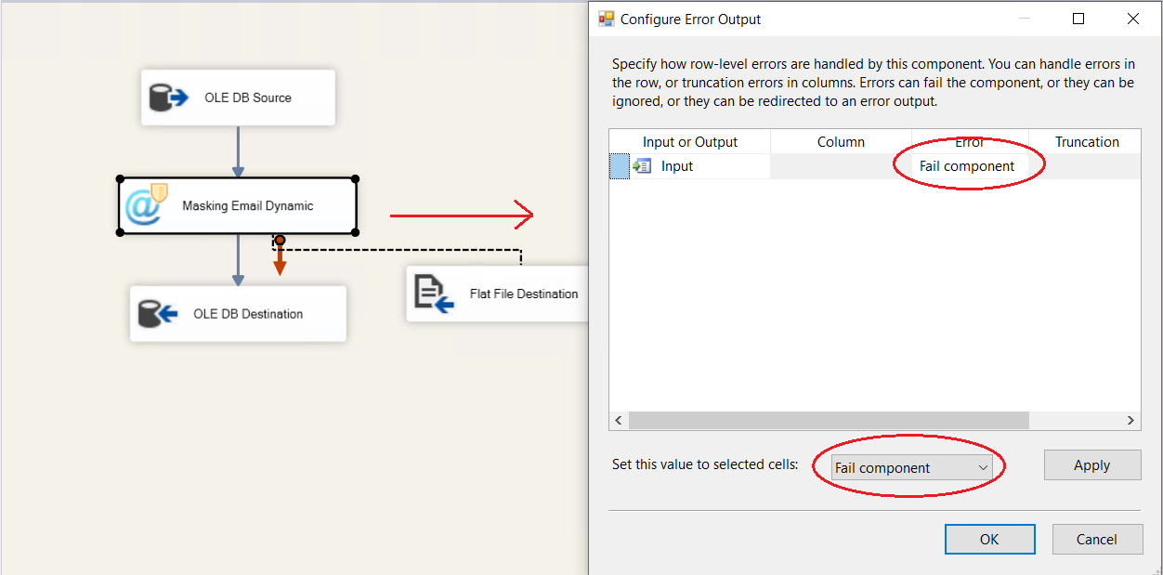Click the Cancel button
The width and height of the screenshot is (1163, 575).
[1096, 539]
